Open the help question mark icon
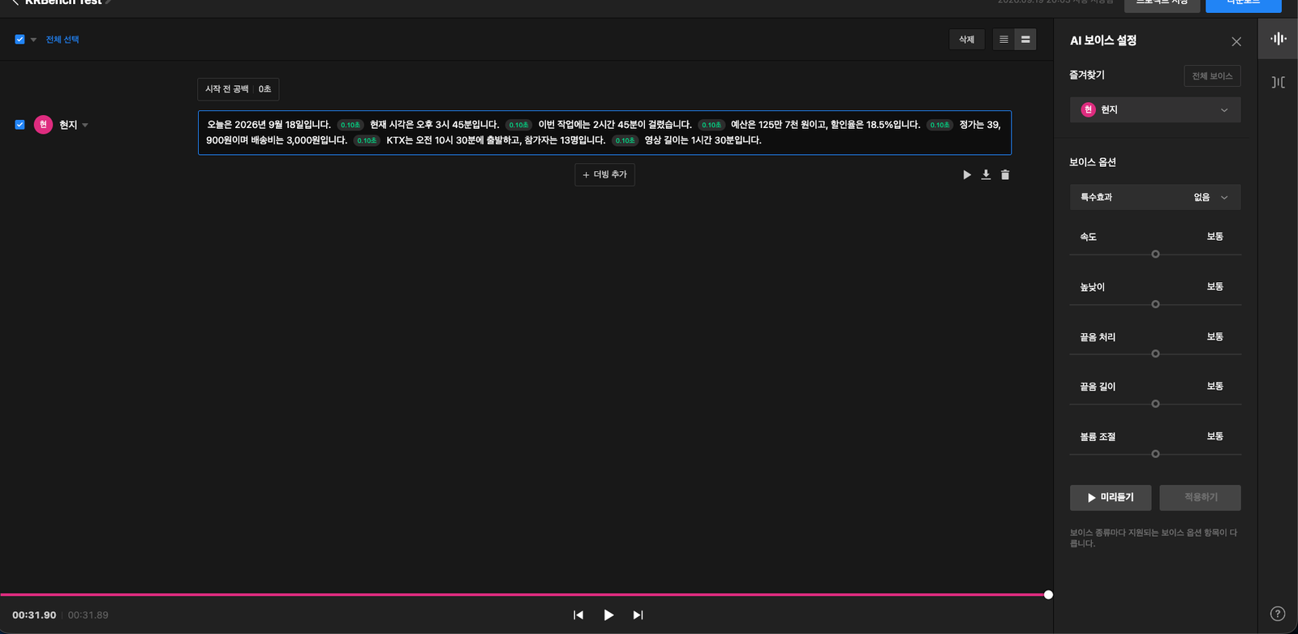 click(x=1278, y=614)
